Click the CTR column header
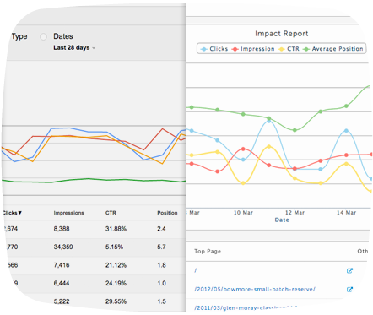This screenshot has width=373, height=315. click(x=111, y=213)
